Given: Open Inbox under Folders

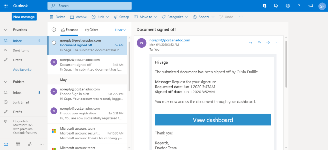Looking at the screenshot, I should tap(24, 93).
